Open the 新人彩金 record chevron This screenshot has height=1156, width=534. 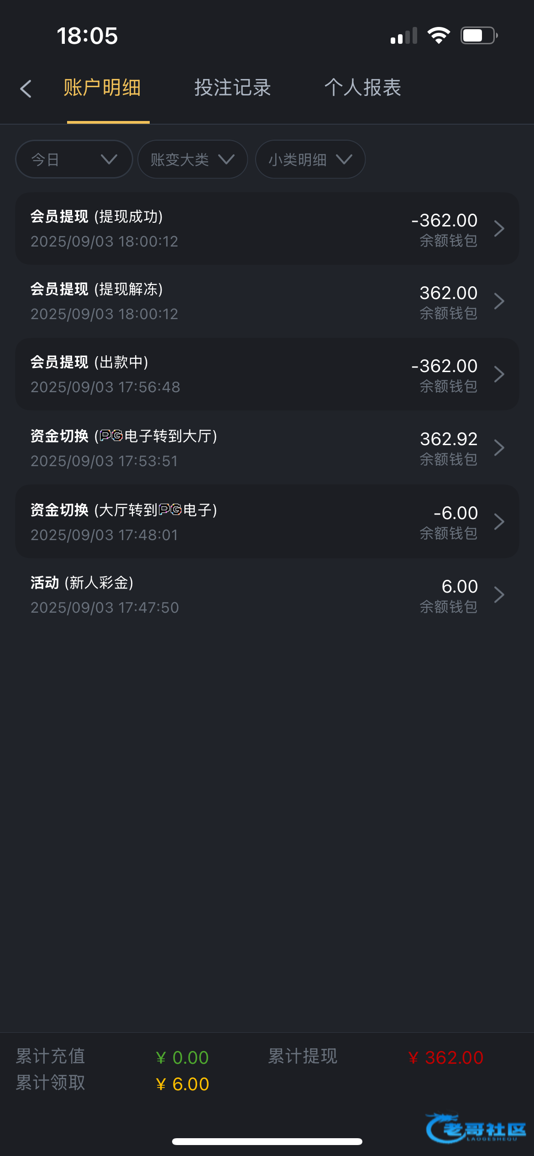[499, 594]
